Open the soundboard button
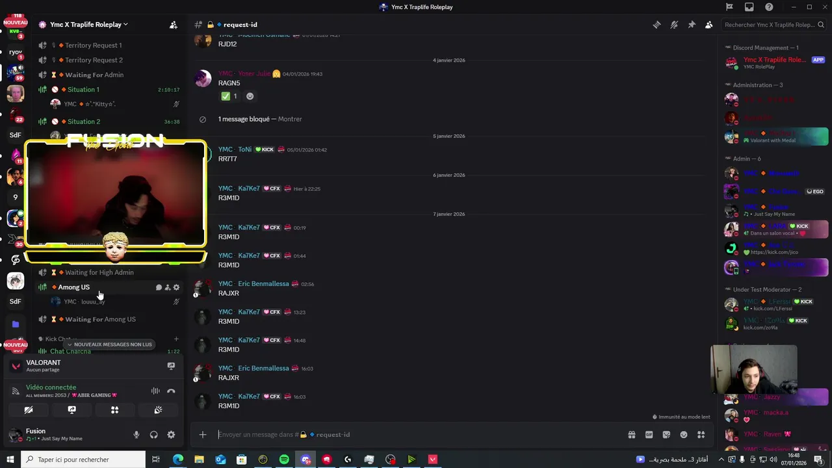Viewport: 832px width, 468px height. point(158,410)
